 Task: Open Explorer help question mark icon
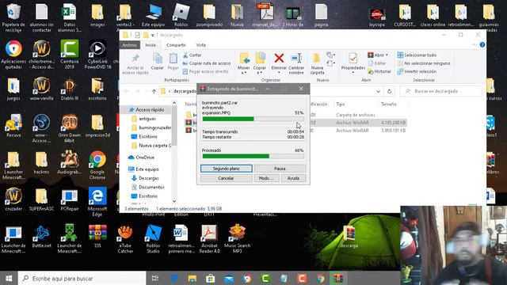(482, 45)
